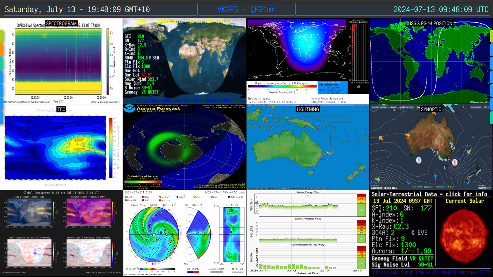Click the teal right-edge tab beside synoptic panel
Screen dimensions: 493x277
coord(491,118)
